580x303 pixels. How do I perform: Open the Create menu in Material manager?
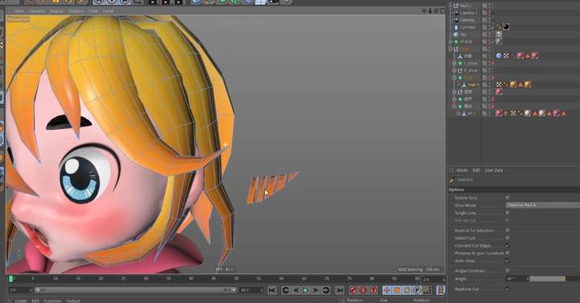(x=21, y=301)
